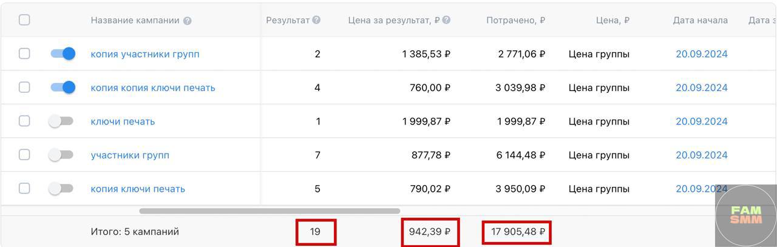Sort by Потрачено column header
This screenshot has height=247, width=777.
[515, 20]
